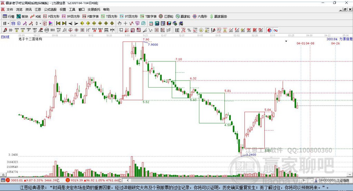Click the 行情 toolbar button
The width and height of the screenshot is (353, 191).
point(9,17)
